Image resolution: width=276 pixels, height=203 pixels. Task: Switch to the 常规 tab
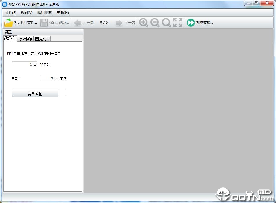pos(10,39)
